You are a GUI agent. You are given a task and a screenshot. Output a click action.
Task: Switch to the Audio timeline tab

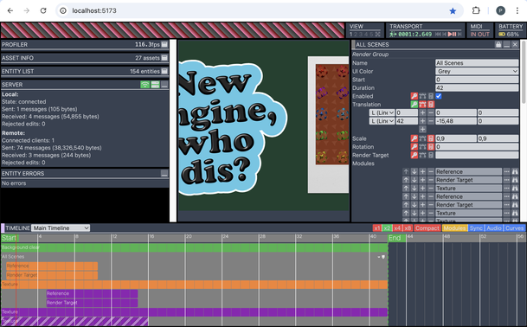pos(494,228)
